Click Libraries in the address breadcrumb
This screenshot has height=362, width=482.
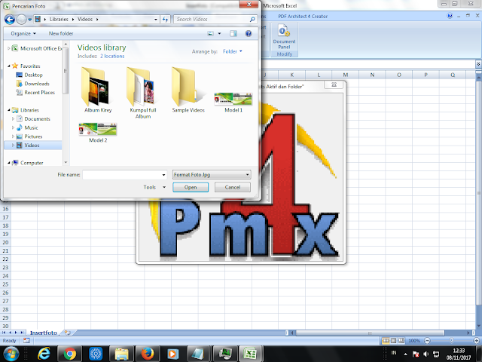59,19
